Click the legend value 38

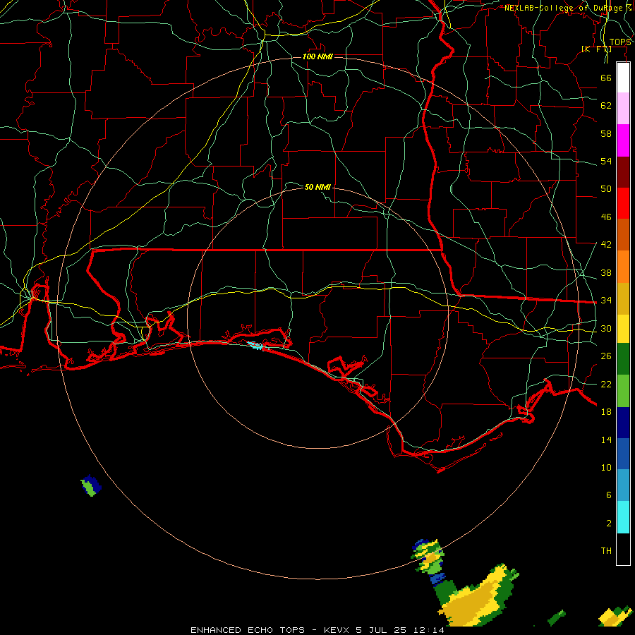(606, 272)
